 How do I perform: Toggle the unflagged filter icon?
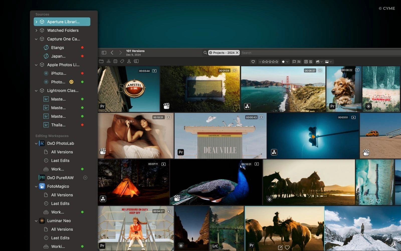pos(299,62)
